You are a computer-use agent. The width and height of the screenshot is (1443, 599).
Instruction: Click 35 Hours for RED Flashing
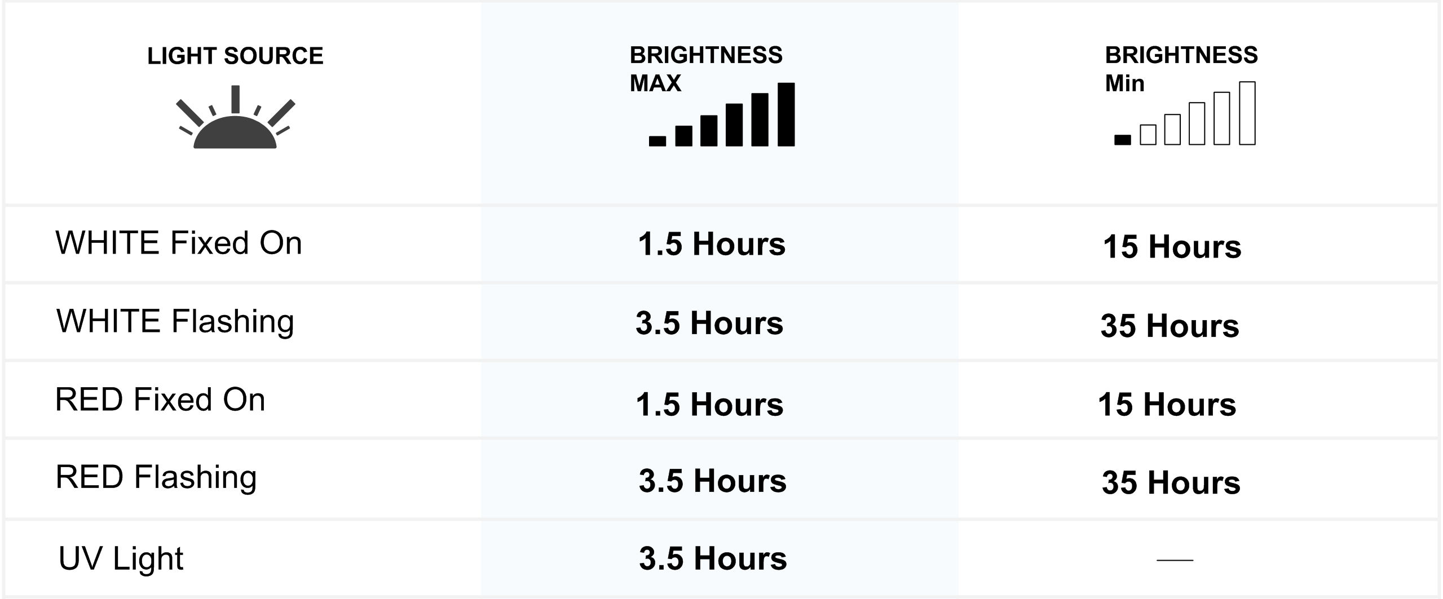pyautogui.click(x=1171, y=483)
